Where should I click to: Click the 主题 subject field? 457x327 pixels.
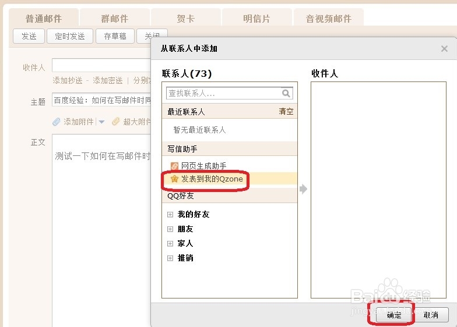[x=101, y=100]
